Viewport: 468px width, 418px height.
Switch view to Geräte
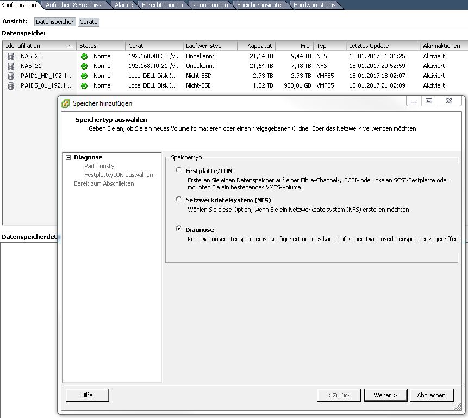[89, 22]
